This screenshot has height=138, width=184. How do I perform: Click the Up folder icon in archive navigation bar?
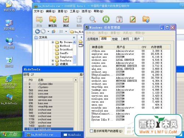pos(54,32)
